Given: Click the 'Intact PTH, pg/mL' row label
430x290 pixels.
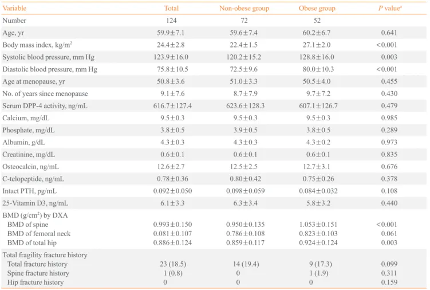Looking at the screenshot, I should tap(29, 191).
